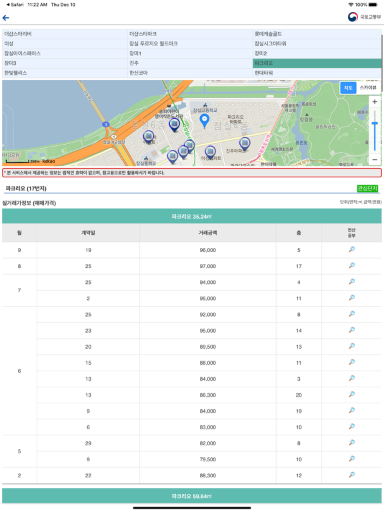Click the blue location pin near 잠실고등학교

pos(205,121)
